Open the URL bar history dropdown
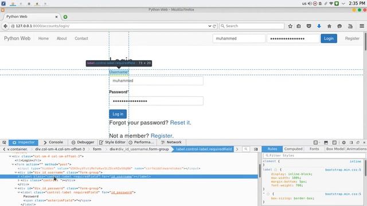The height and width of the screenshot is (206, 367). click(210, 26)
